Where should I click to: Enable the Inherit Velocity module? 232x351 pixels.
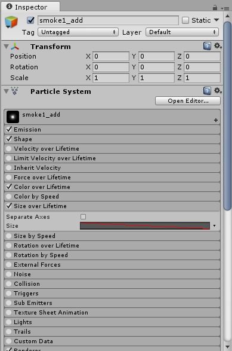click(x=9, y=167)
